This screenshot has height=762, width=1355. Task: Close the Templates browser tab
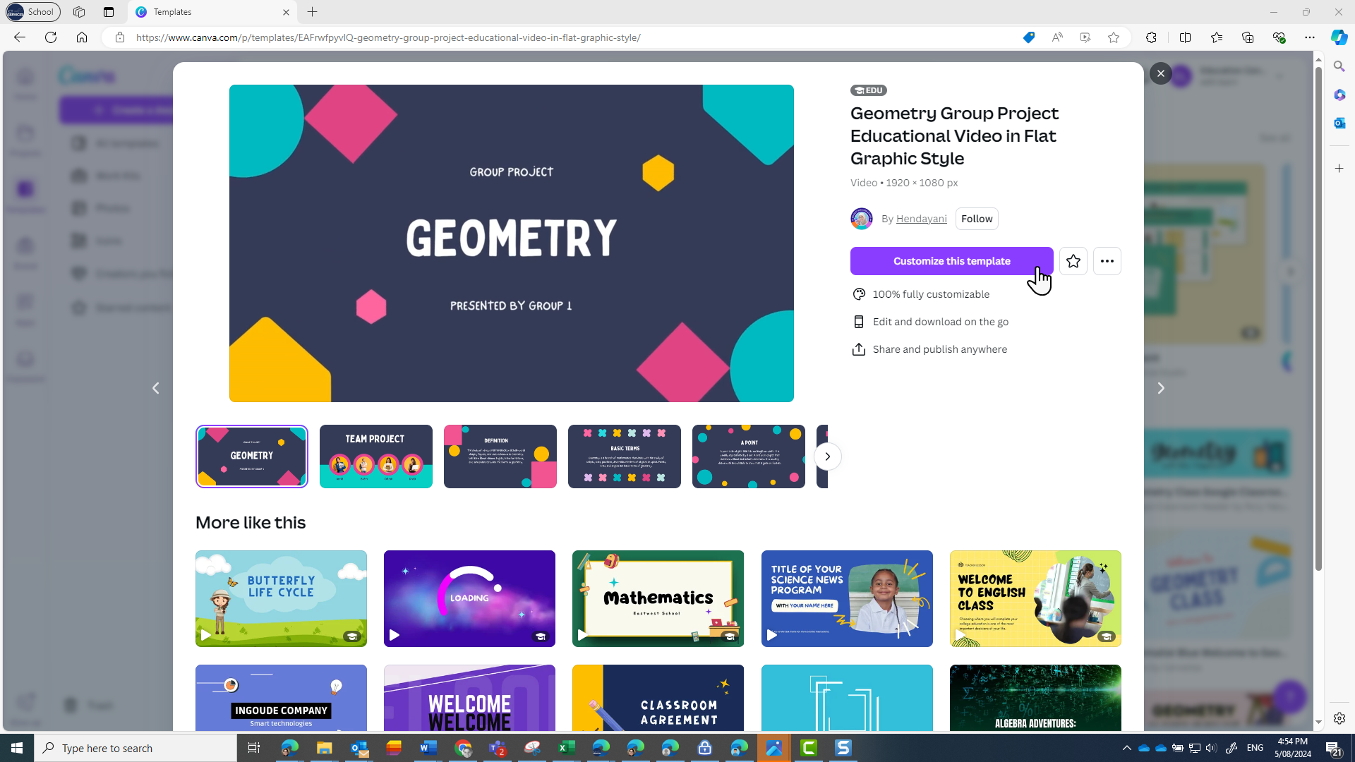tap(286, 12)
